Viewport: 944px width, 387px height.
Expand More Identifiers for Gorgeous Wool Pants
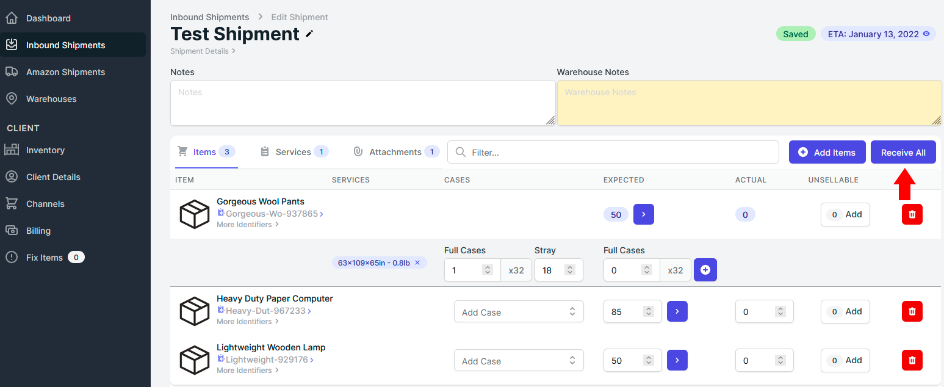coord(248,225)
